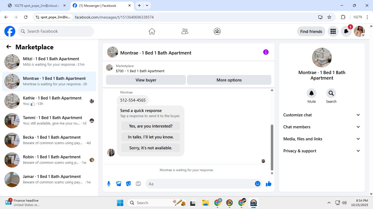Click phone number message 512-554-4565
The width and height of the screenshot is (373, 209).
pos(133,100)
